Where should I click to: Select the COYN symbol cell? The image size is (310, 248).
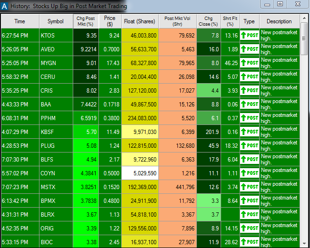tap(56, 173)
